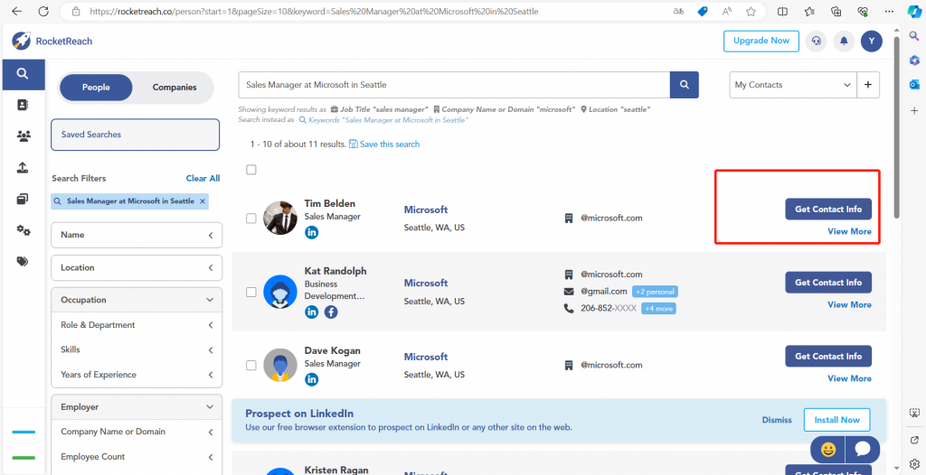Collapse the Employer section
The image size is (926, 475).
(x=137, y=407)
